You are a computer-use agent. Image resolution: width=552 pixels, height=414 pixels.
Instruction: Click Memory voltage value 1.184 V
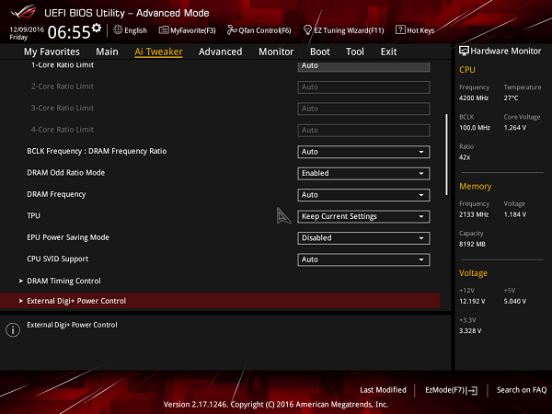(x=515, y=214)
